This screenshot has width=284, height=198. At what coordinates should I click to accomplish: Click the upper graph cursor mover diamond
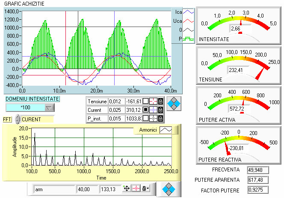pos(174,103)
